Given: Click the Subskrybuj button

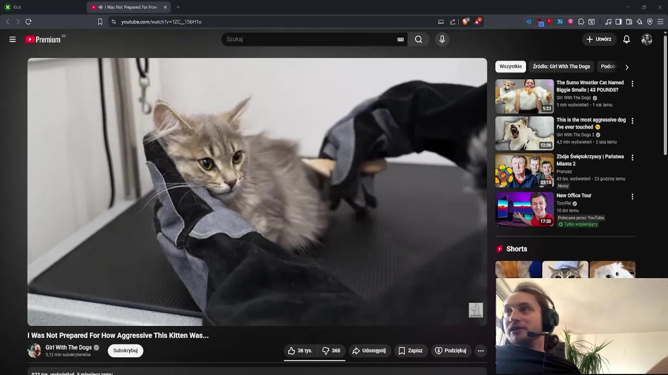Looking at the screenshot, I should pyautogui.click(x=125, y=351).
